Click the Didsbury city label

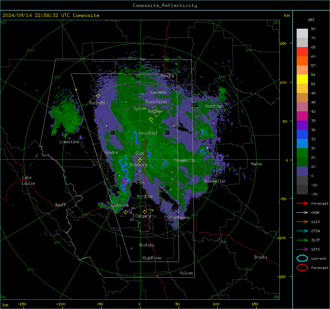coord(139,165)
